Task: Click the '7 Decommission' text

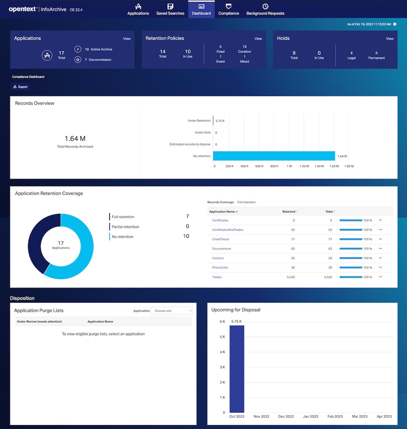Action: (x=98, y=60)
